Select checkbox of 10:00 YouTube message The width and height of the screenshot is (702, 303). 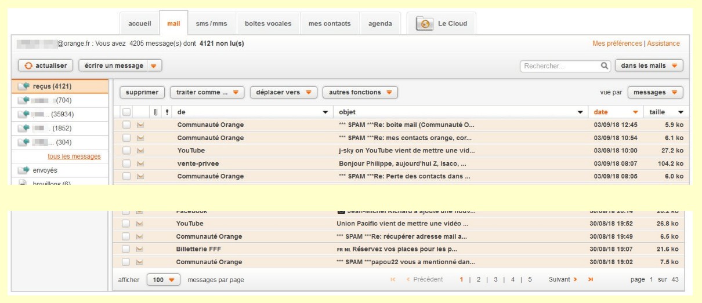click(x=126, y=151)
